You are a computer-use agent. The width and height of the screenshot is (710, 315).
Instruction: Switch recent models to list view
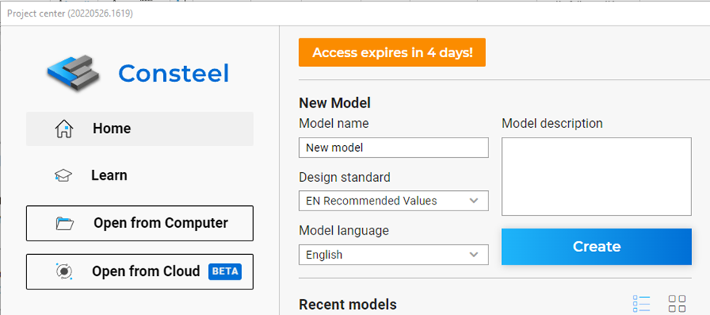pyautogui.click(x=641, y=303)
